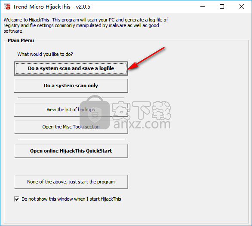Minimize the HijackThis window
This screenshot has height=226, width=252.
(203, 6)
